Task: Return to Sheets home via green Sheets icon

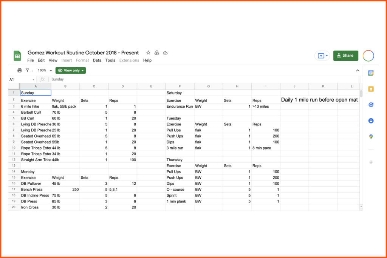Action: pyautogui.click(x=17, y=56)
